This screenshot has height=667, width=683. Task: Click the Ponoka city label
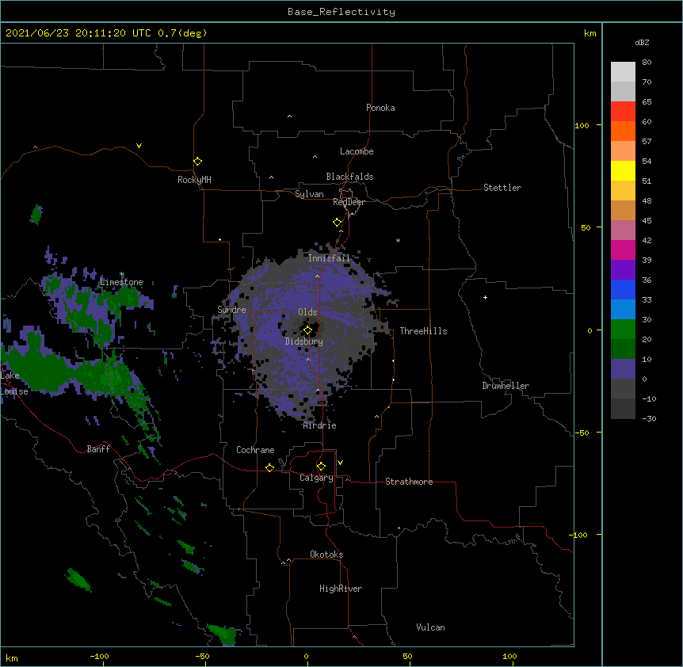380,108
